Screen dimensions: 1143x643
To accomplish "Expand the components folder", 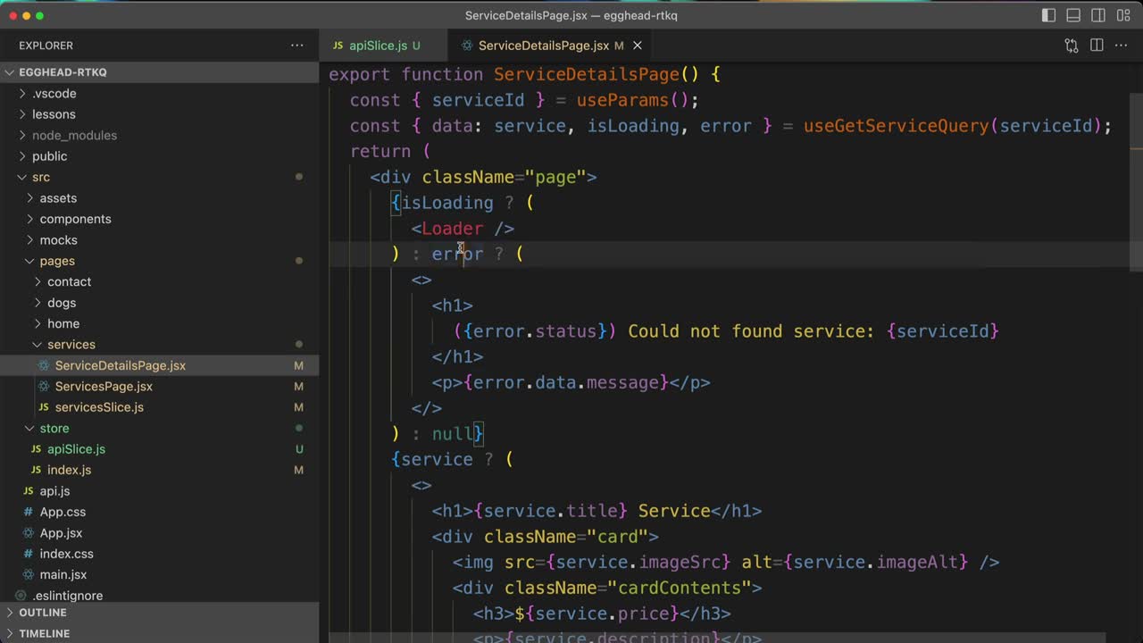I will (75, 219).
